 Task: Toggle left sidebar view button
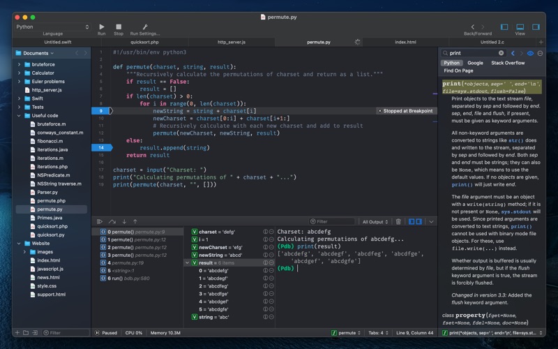[504, 27]
